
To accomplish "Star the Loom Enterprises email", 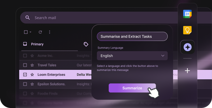I will 32,75.
